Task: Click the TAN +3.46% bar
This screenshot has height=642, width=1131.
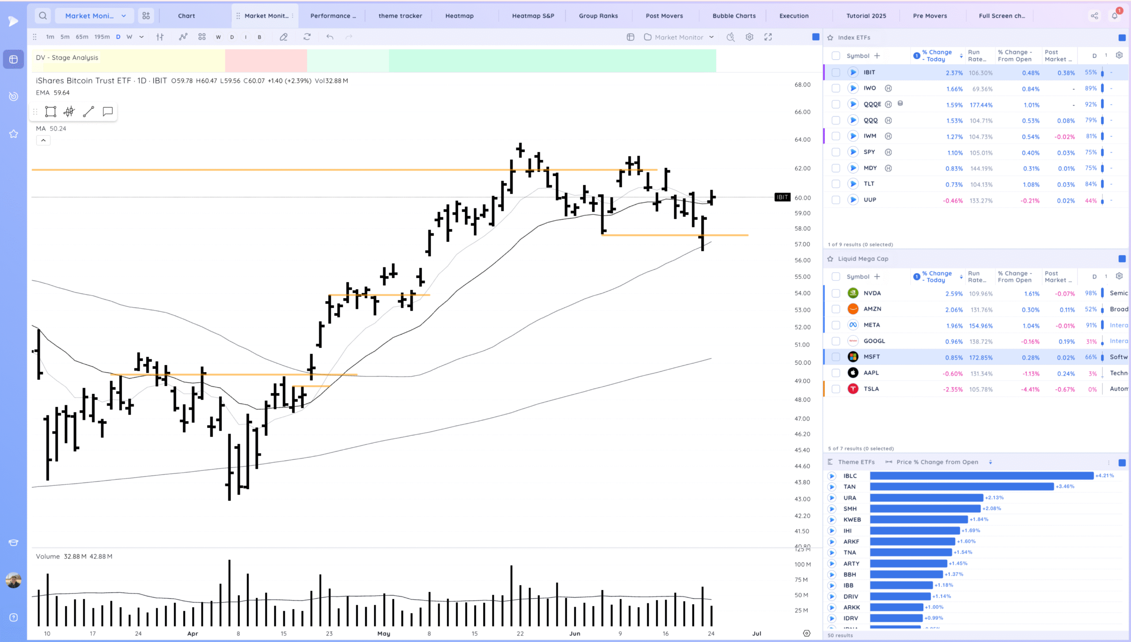Action: (x=962, y=487)
